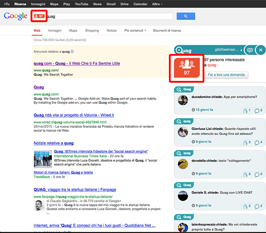The height and width of the screenshot is (233, 266).
Task: Open the Fanpage QUAG viaggio result
Action: coord(75,190)
